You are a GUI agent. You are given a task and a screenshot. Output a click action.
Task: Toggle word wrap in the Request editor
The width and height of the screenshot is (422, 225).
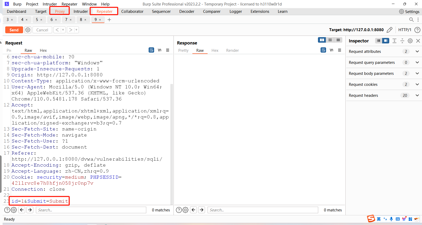click(151, 50)
